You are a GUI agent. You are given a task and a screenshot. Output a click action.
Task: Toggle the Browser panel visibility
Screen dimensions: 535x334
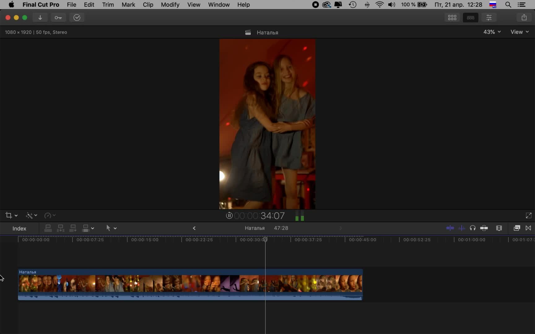point(452,18)
